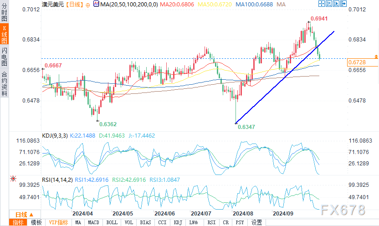Click the 2024/08 date axis label

[243, 213]
